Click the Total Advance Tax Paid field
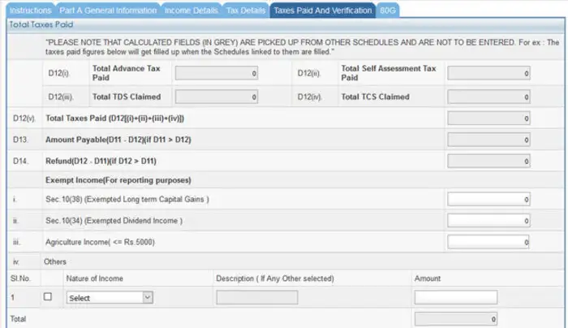 tap(217, 74)
